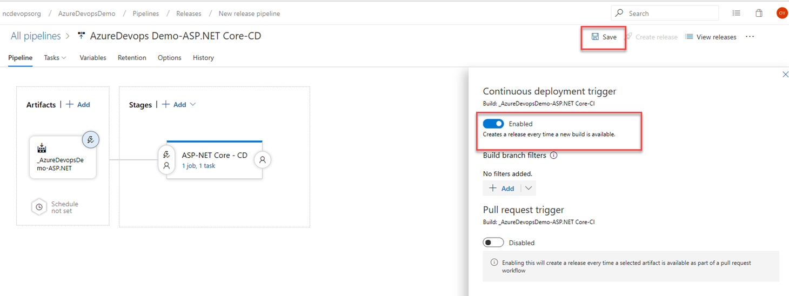Open the more actions ellipsis menu
The image size is (789, 296).
(750, 37)
